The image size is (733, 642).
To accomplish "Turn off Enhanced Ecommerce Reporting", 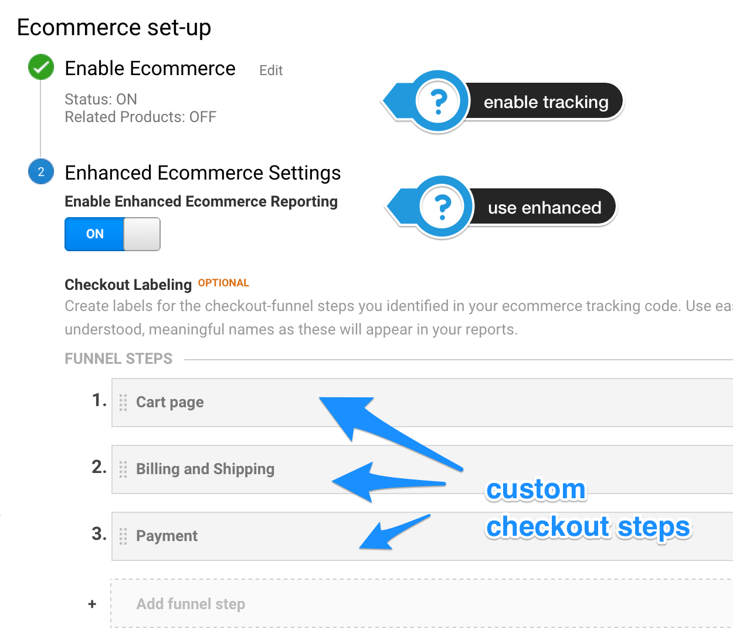I will [x=112, y=234].
